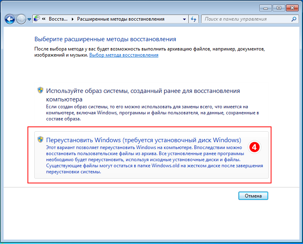Click the 'Расширенные методы восстановления' breadcrumb

(121, 19)
